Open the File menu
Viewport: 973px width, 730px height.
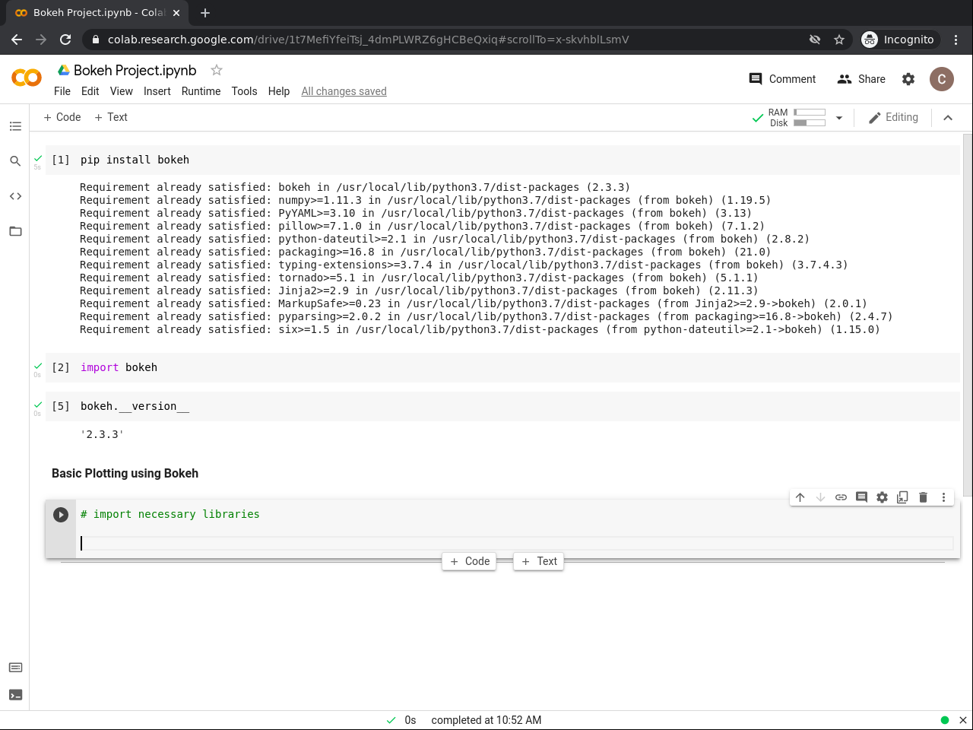click(x=62, y=91)
